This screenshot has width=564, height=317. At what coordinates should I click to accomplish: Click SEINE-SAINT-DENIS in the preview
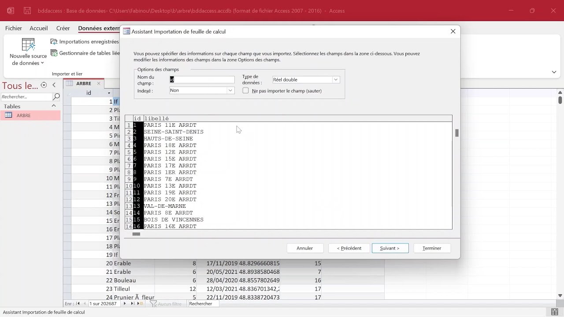(174, 132)
